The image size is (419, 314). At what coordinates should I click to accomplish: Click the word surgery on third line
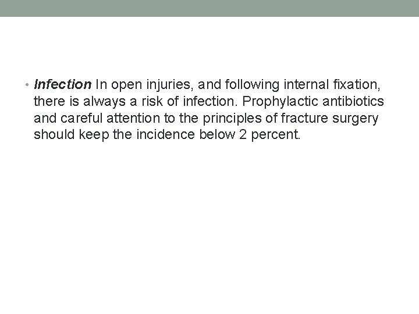[x=355, y=119]
